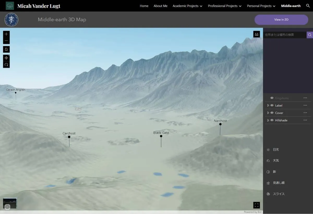Image resolution: width=313 pixels, height=214 pixels.
Task: Expand the Cover layer group
Action: click(268, 113)
